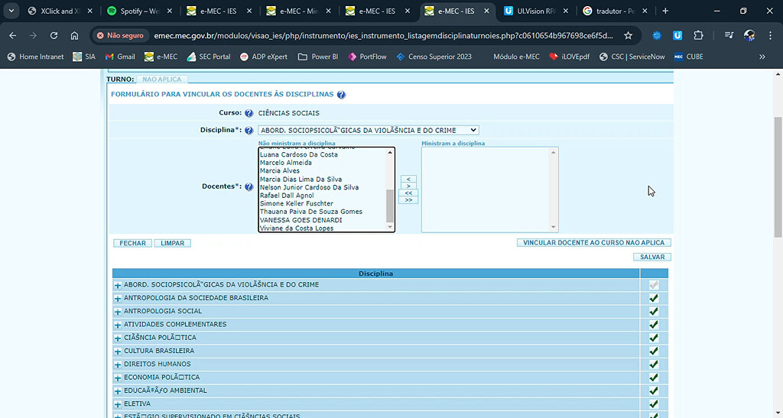Switch to tradutor Google tab

[x=616, y=11]
